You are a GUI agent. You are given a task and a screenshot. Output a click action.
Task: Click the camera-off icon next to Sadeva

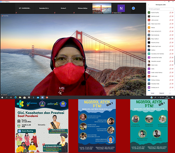click(x=172, y=50)
